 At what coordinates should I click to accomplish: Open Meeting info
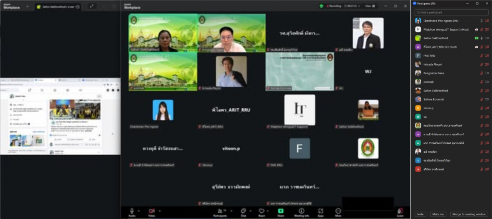[301, 211]
